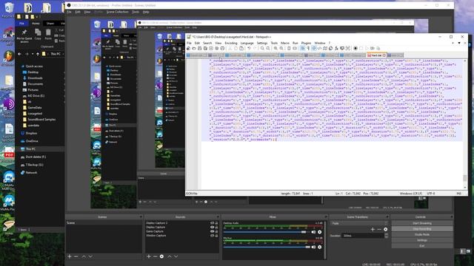Open the Scene Collection menu in OBS
The height and width of the screenshot is (266, 474).
[x=117, y=12]
